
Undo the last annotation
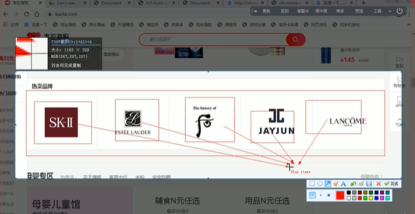pyautogui.click(x=353, y=184)
